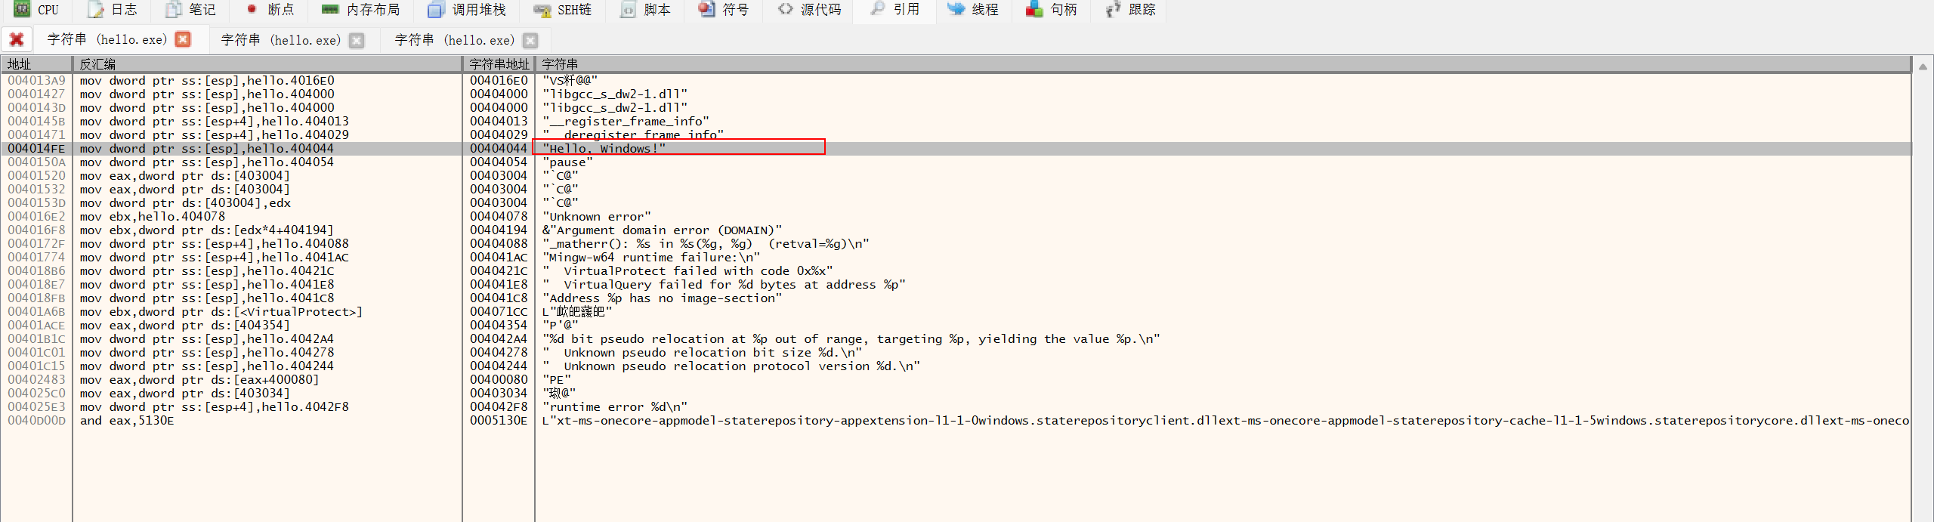
Task: Select address 0040D00D in the 地址 column
Action: 37,421
